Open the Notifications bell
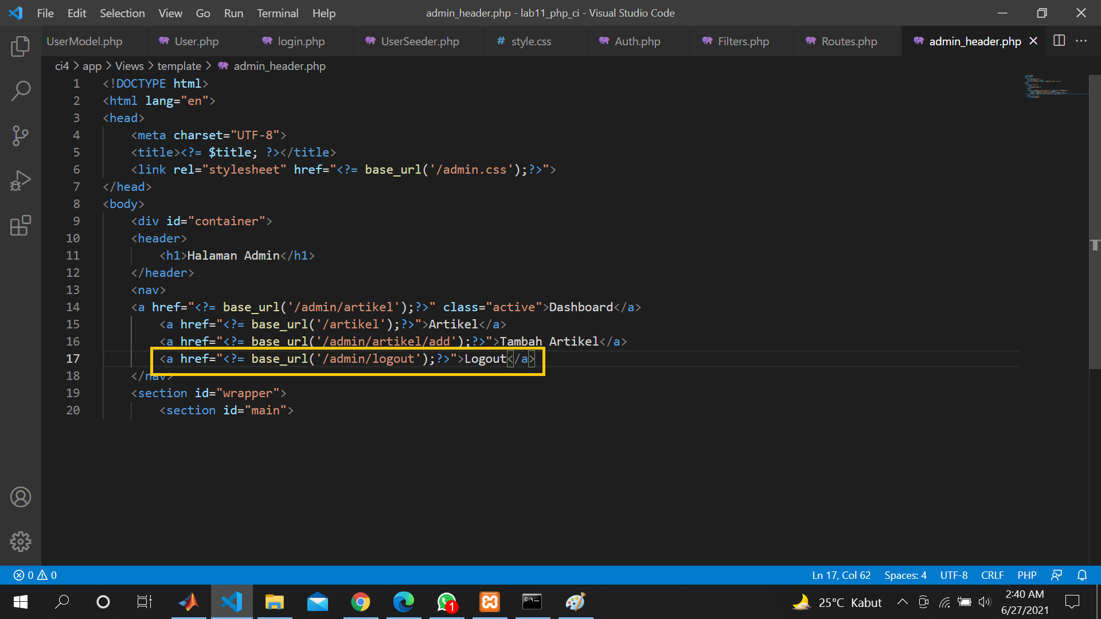 point(1082,575)
